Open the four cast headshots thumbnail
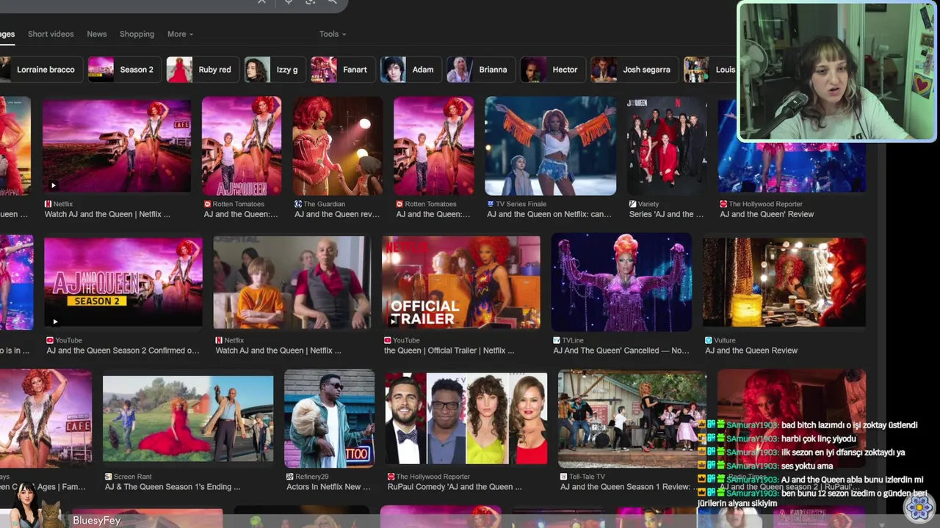The height and width of the screenshot is (528, 940). pos(466,419)
